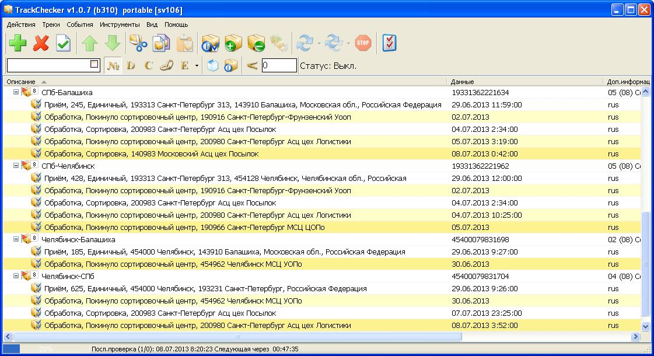This screenshot has width=654, height=356.
Task: Click the red X delete track icon
Action: [41, 43]
